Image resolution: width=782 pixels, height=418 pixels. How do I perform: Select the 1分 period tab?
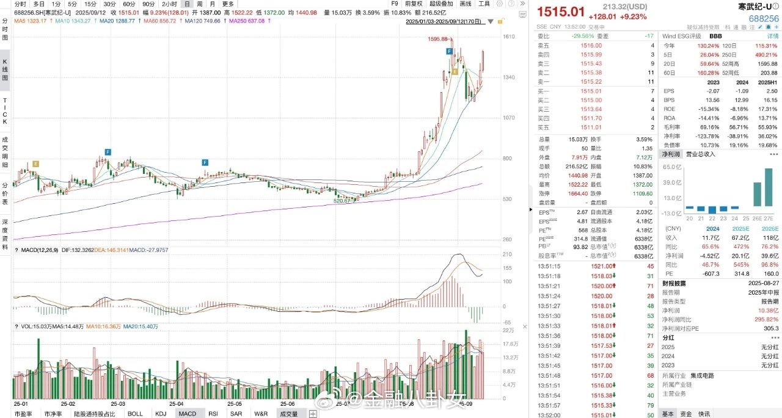point(56,4)
